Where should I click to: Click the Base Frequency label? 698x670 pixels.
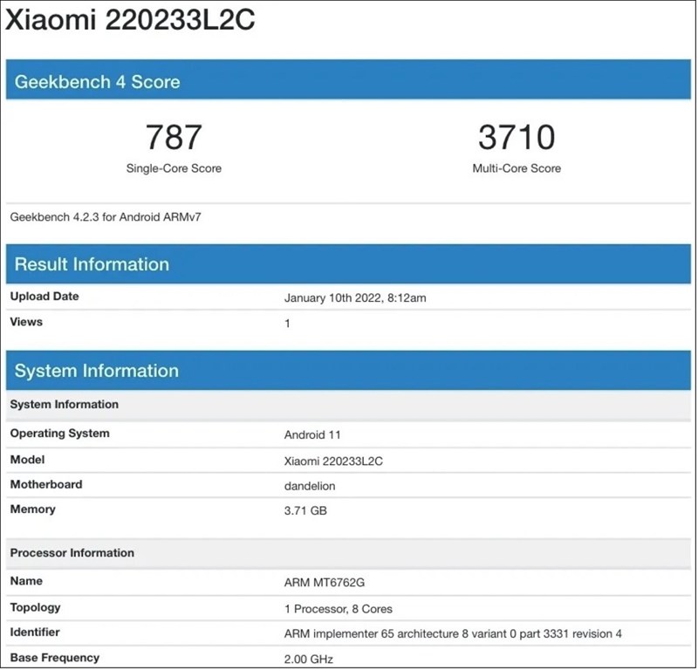point(55,658)
